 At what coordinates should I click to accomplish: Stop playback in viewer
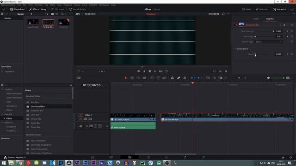pos(150,71)
